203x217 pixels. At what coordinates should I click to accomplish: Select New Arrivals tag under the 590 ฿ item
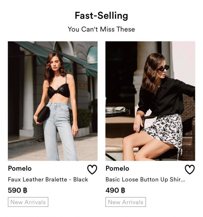tap(28, 202)
